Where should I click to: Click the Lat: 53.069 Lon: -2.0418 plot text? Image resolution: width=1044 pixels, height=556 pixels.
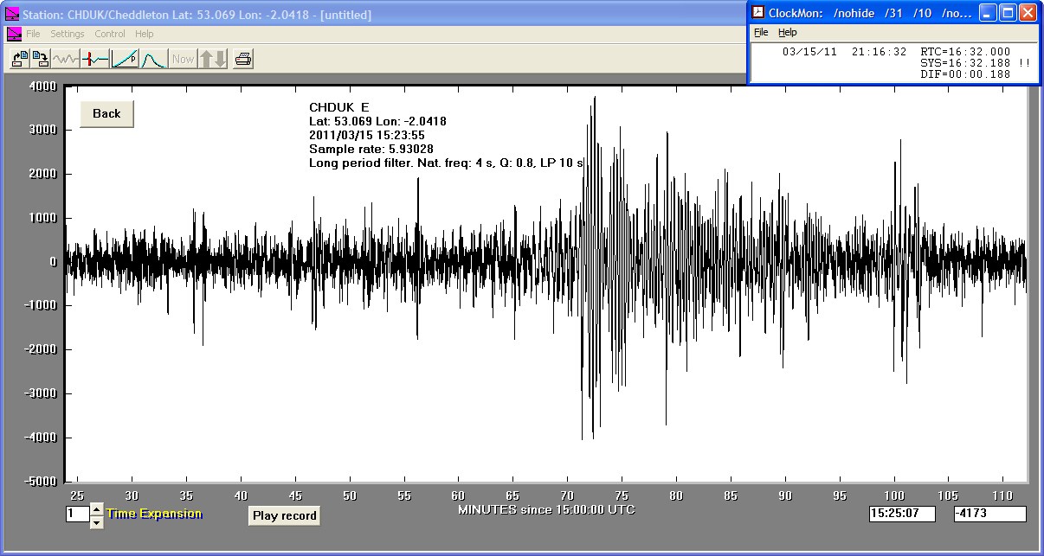click(x=377, y=121)
